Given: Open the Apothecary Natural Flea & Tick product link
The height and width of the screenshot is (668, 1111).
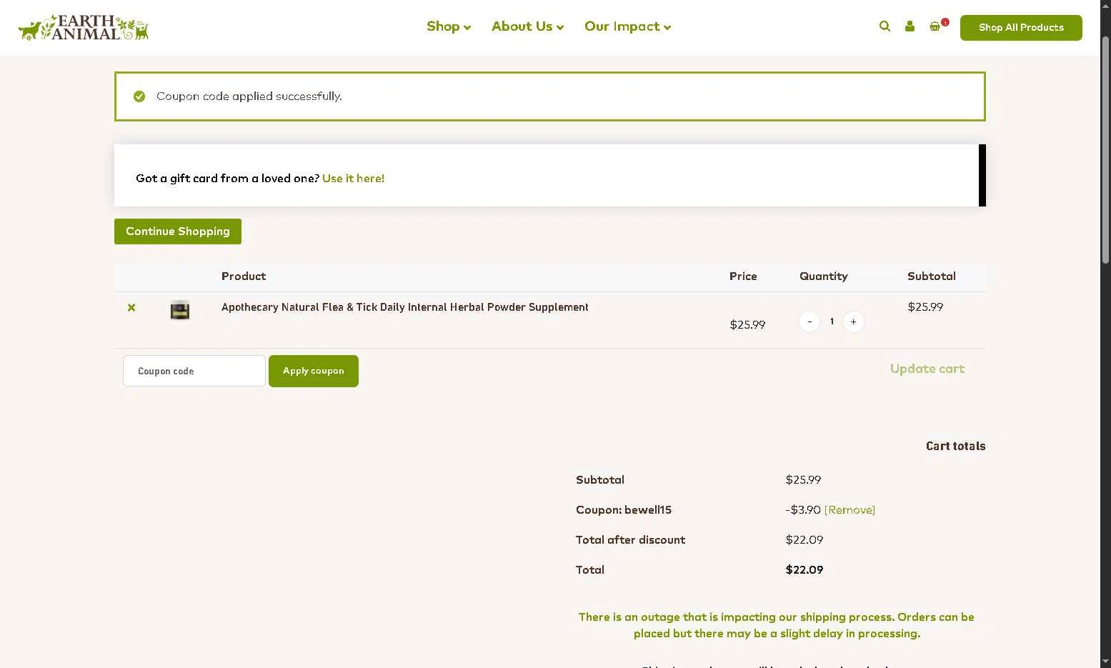Looking at the screenshot, I should (405, 307).
